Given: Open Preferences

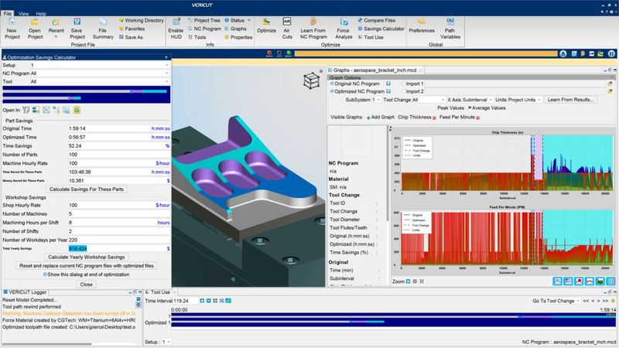Looking at the screenshot, I should pos(422,26).
